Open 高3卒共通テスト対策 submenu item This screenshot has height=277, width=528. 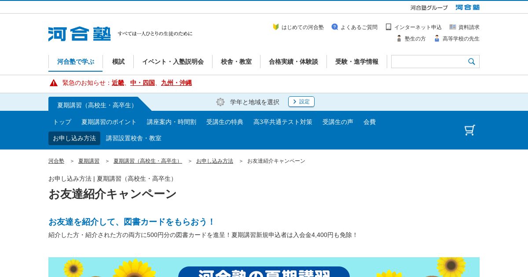283,122
